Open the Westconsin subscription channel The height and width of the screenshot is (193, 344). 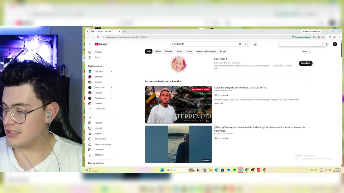pyautogui.click(x=100, y=87)
